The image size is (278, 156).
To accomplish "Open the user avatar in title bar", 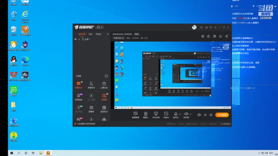I will point(194,27).
